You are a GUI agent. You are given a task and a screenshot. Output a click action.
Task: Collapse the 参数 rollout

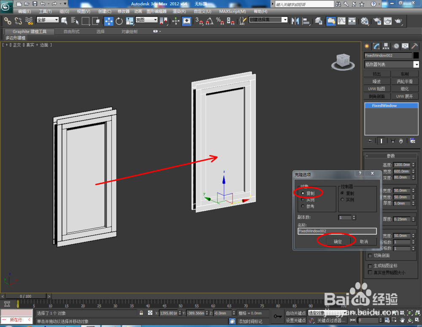point(391,156)
